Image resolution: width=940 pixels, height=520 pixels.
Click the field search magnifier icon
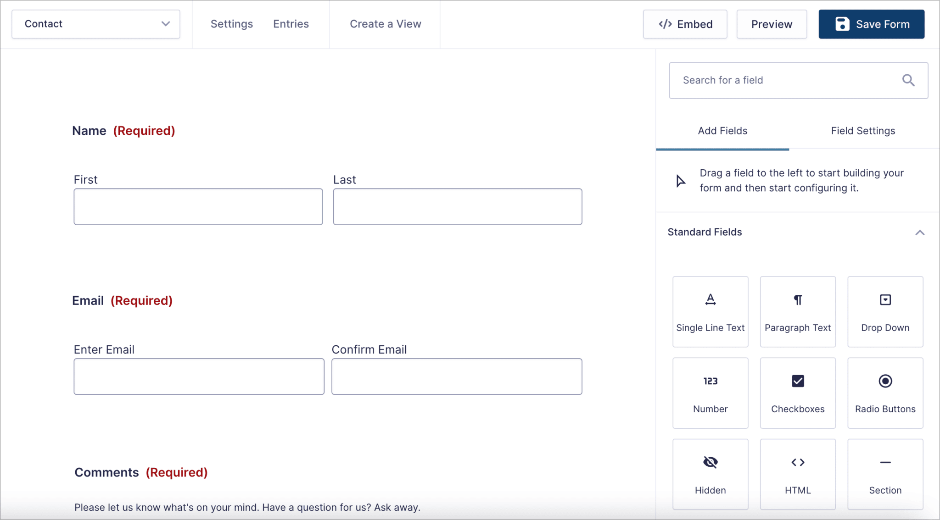tap(908, 80)
